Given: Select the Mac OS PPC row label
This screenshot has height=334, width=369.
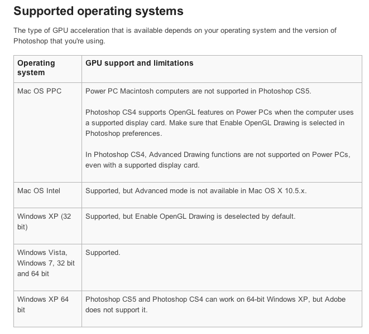Looking at the screenshot, I should pos(39,91).
